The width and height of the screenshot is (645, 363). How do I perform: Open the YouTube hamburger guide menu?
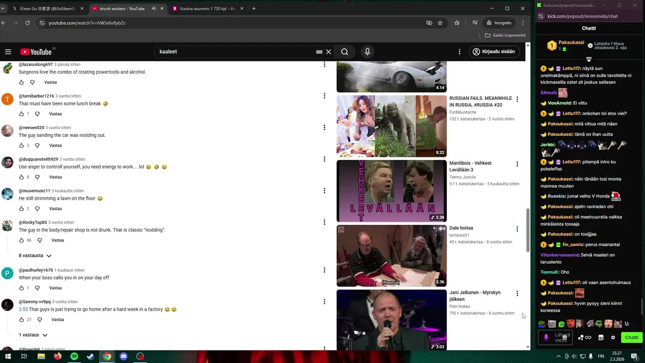(8, 52)
